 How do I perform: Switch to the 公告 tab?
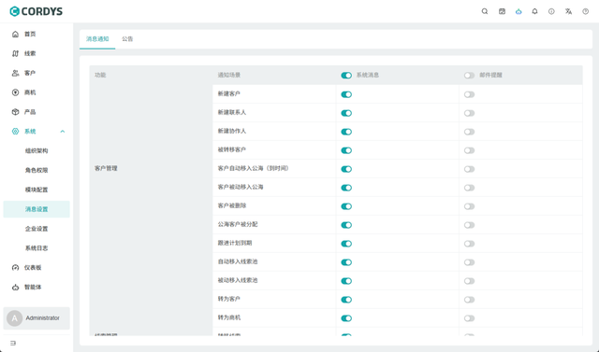pos(127,39)
